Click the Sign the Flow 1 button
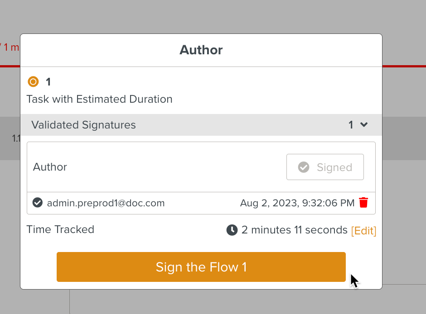This screenshot has height=314, width=426. coord(201,267)
